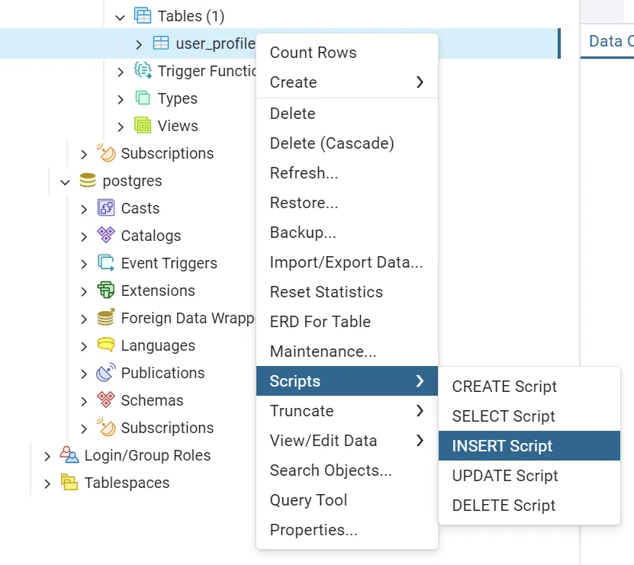Image resolution: width=634 pixels, height=565 pixels.
Task: Expand the Types node
Action: 120,99
